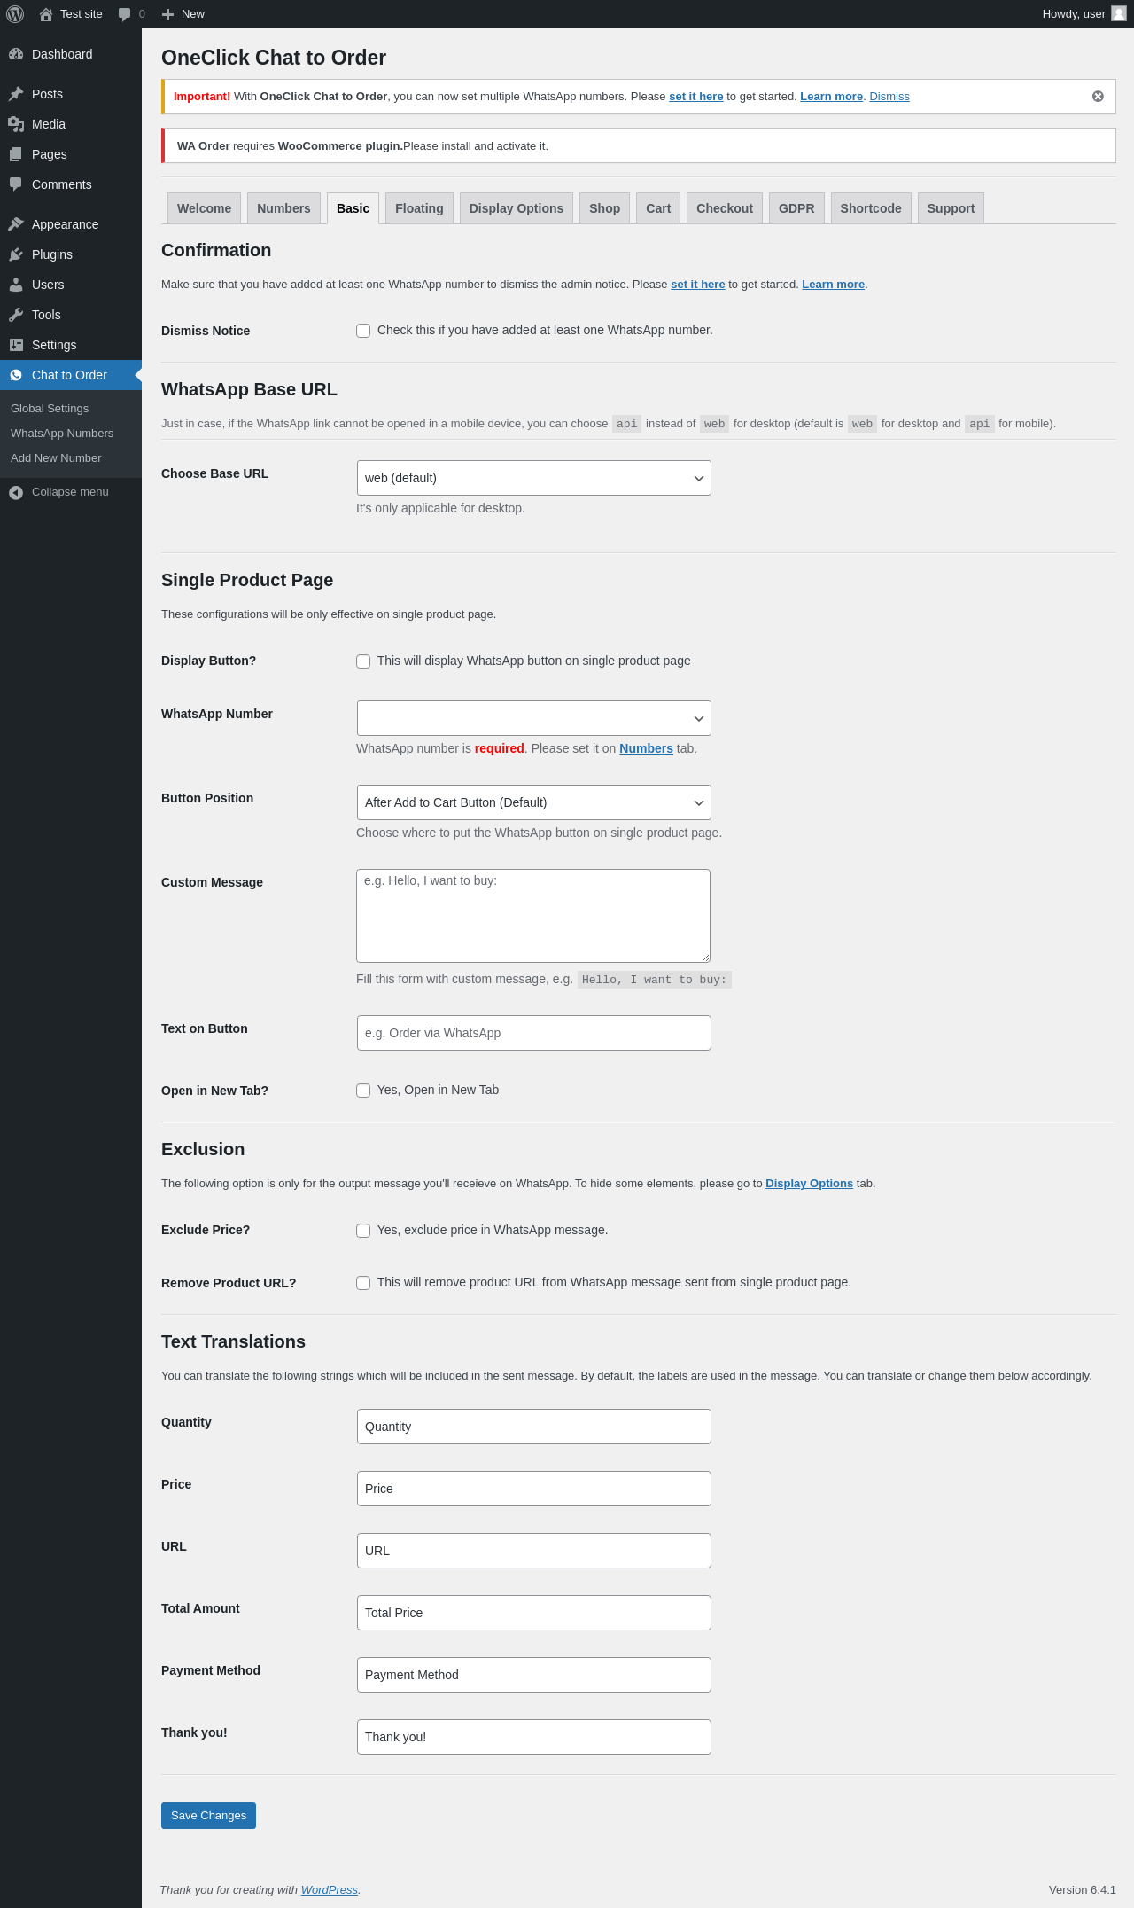Open Media library icon

pos(16,124)
